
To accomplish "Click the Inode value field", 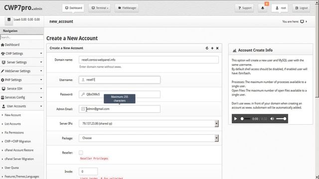I will (x=88, y=172).
